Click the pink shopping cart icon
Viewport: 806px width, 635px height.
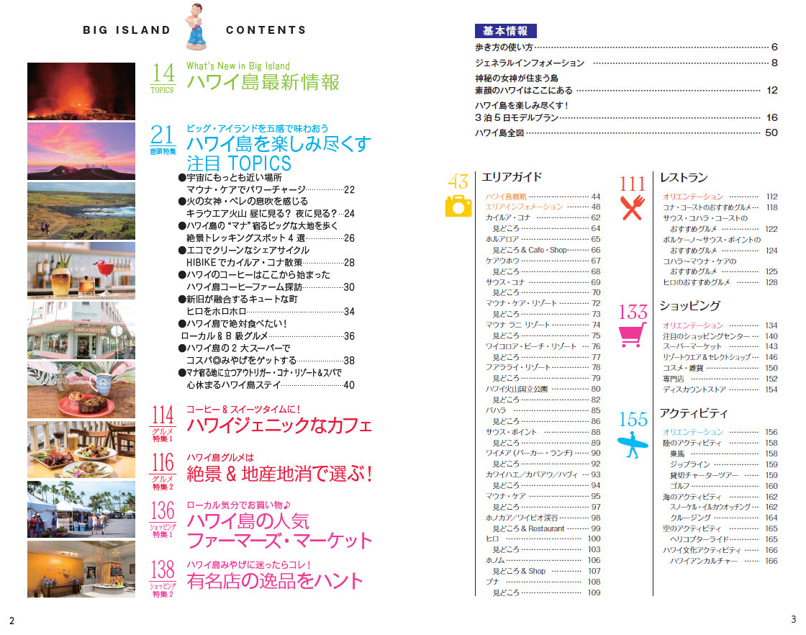coord(632,335)
